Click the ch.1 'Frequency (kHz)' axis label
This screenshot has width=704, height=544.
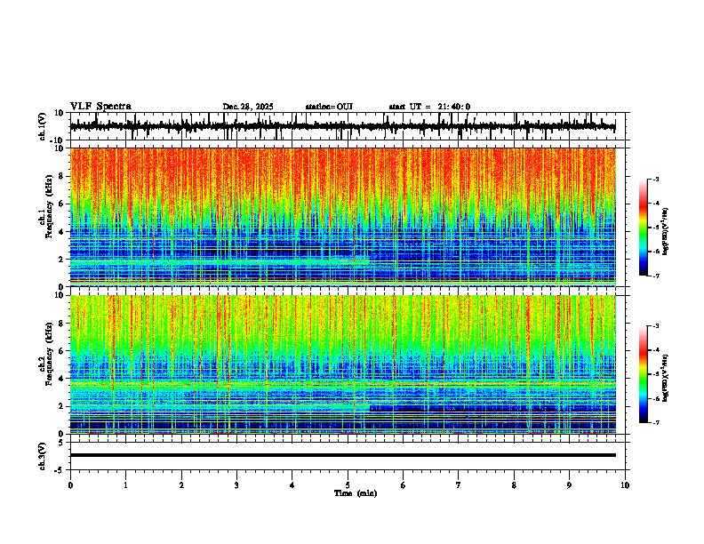[49, 206]
